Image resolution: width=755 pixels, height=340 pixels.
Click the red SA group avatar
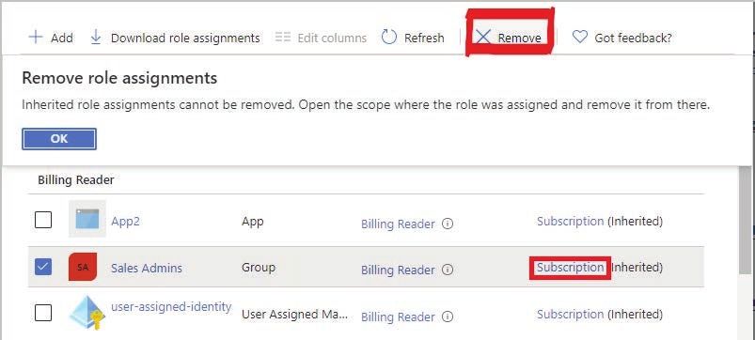pyautogui.click(x=83, y=267)
